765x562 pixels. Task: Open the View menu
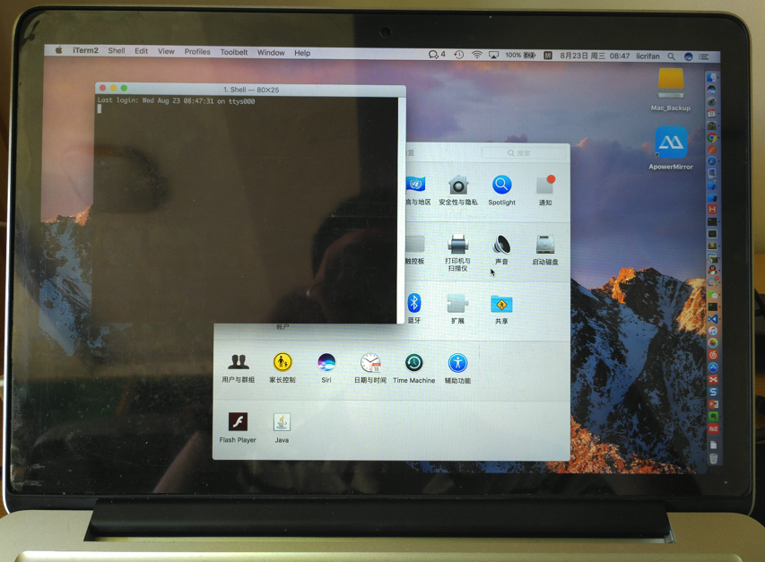click(x=166, y=51)
